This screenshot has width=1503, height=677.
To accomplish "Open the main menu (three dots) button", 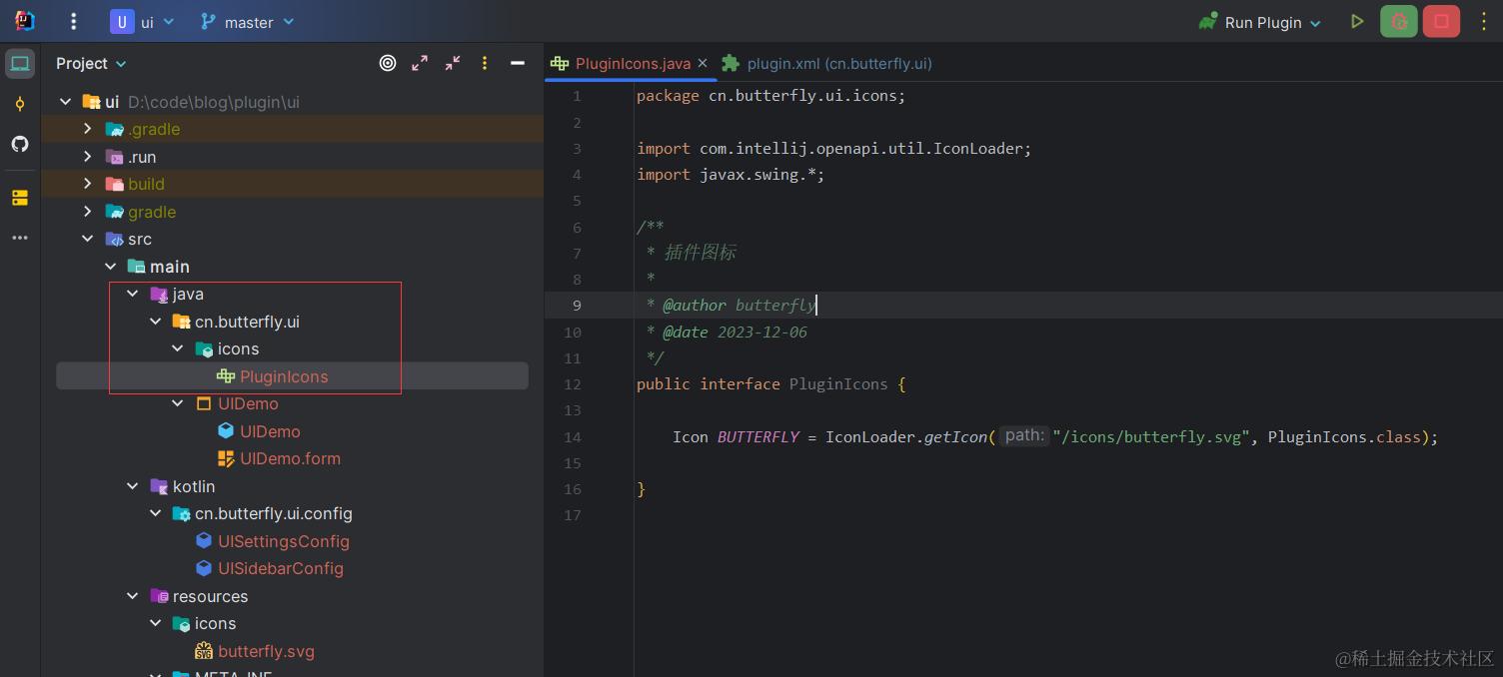I will pos(73,22).
